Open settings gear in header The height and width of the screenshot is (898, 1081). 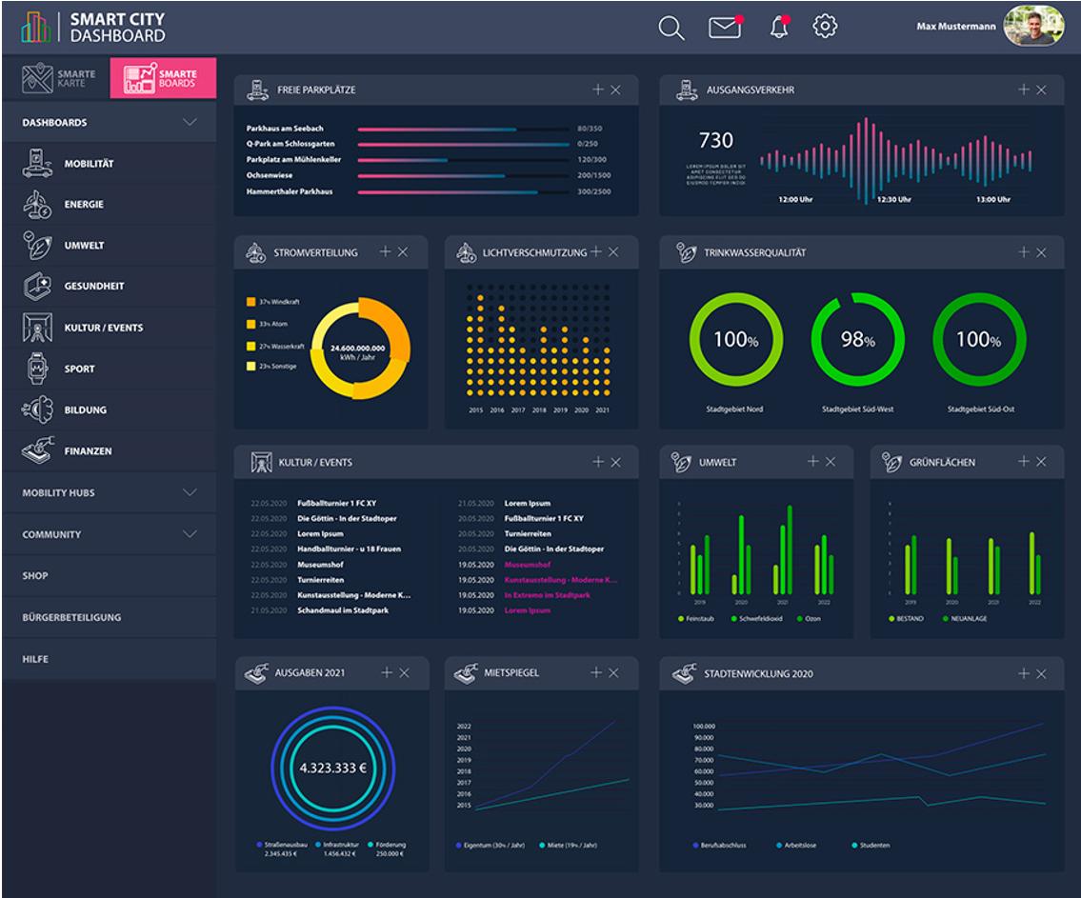[825, 27]
